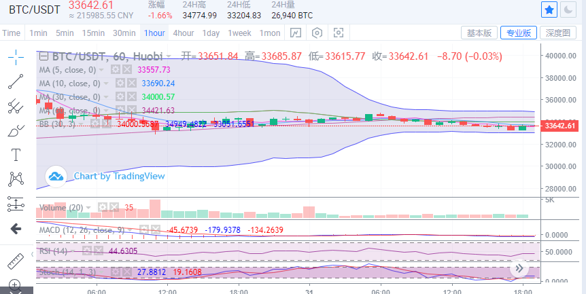Click the 专业版 professional version button

(519, 33)
